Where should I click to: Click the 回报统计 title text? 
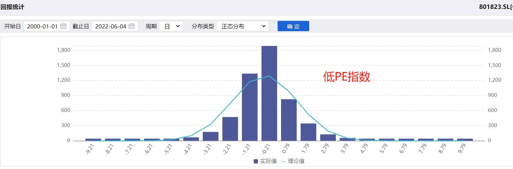pos(12,7)
